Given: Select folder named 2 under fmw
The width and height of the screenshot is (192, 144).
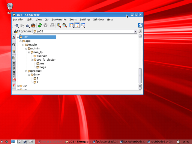Looking at the screenshot, I should pyautogui.click(x=36, y=82).
